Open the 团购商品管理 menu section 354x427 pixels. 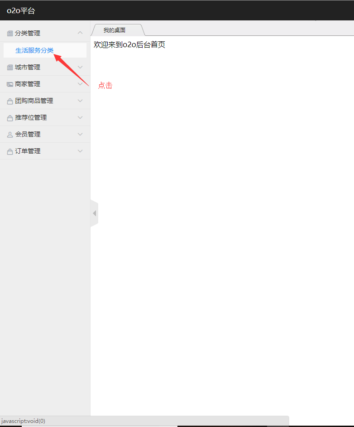(45, 101)
